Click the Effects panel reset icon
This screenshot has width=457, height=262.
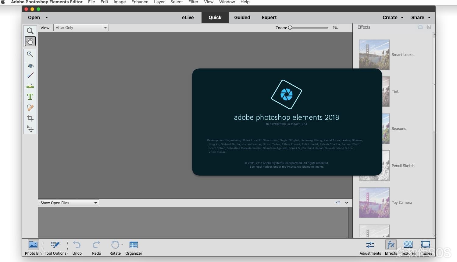420,27
